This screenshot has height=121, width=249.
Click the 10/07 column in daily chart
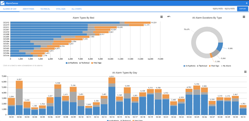point(58,100)
